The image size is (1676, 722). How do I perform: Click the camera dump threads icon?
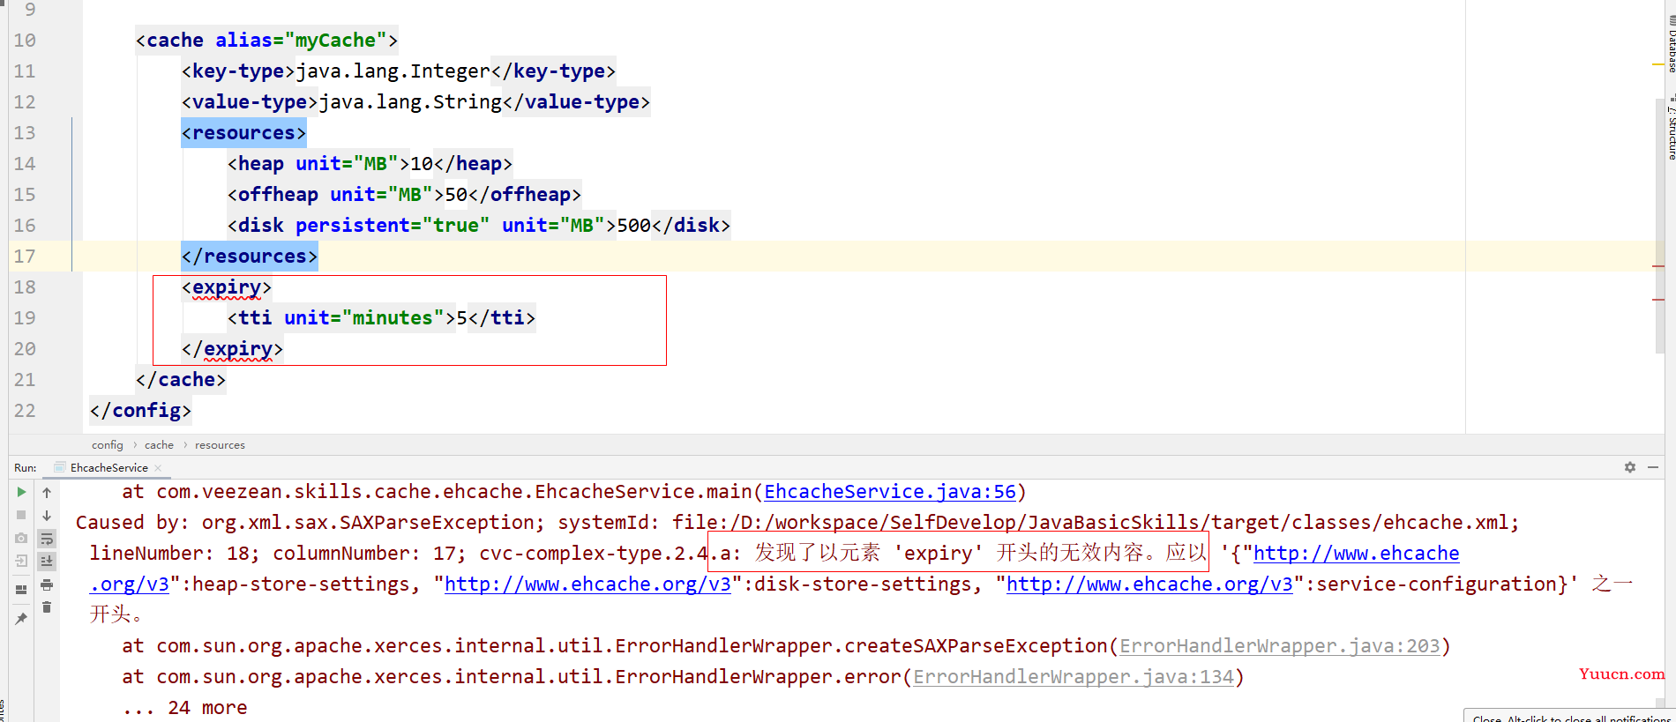pos(21,538)
